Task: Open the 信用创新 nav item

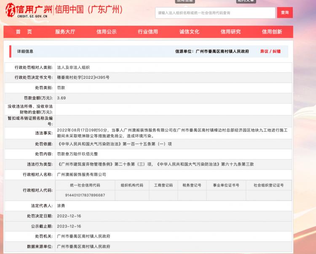Action: 272,32
